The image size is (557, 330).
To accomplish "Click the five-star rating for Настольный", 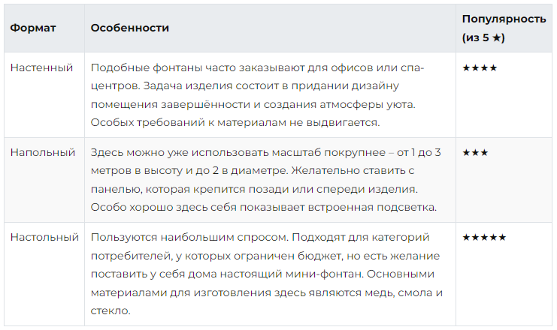I will (x=484, y=237).
